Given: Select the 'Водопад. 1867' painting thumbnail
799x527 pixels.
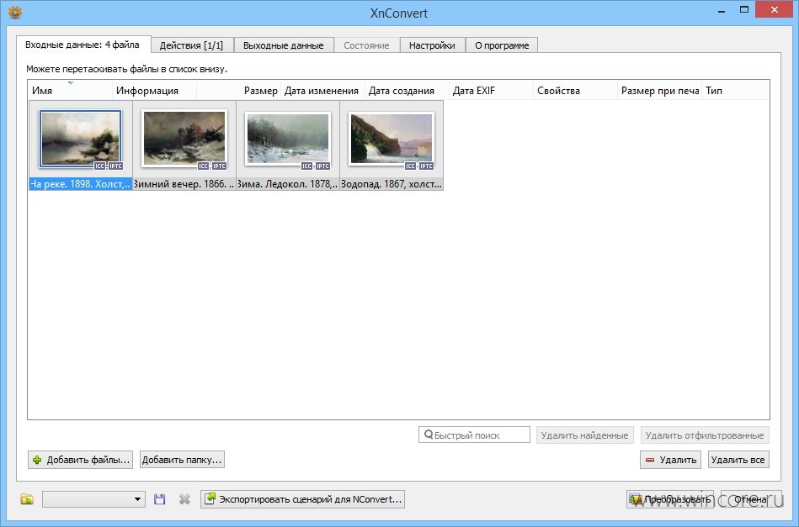Looking at the screenshot, I should tap(392, 139).
